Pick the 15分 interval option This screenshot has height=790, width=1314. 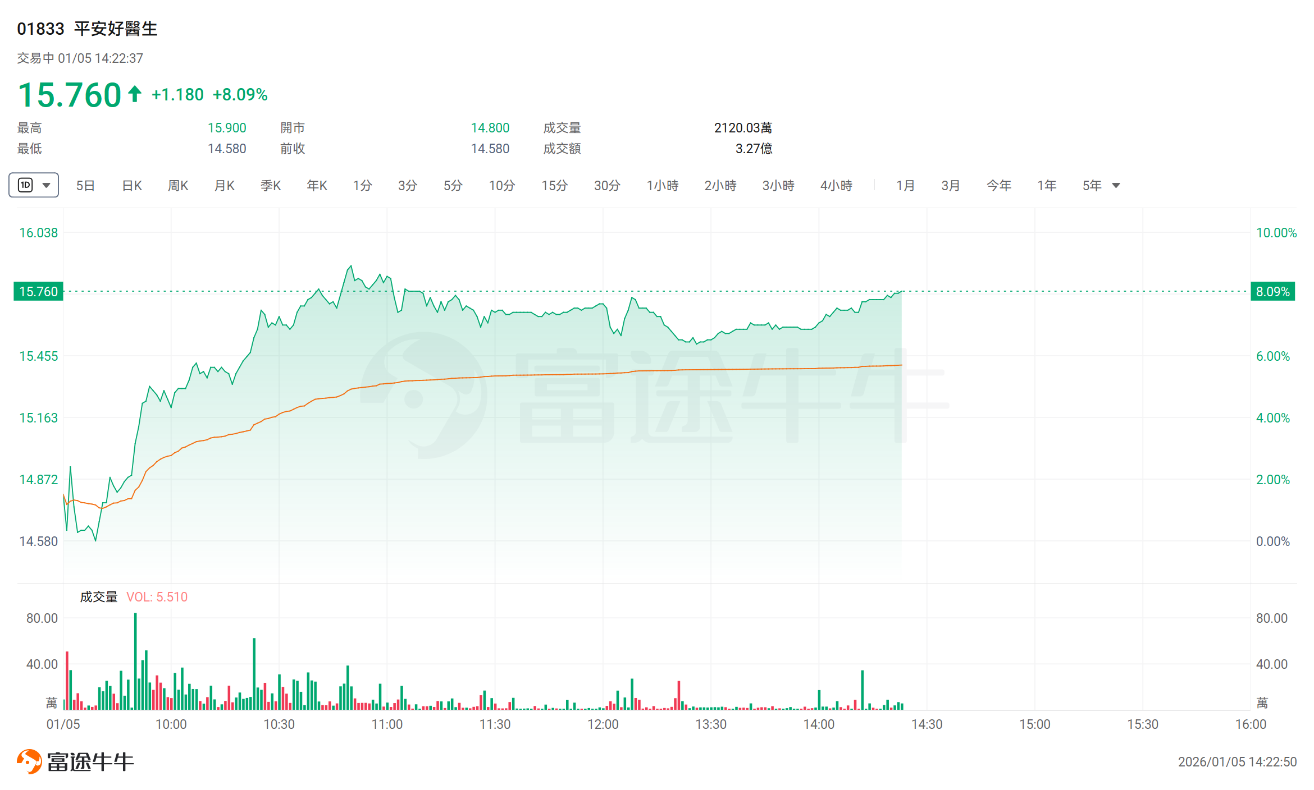coord(554,186)
